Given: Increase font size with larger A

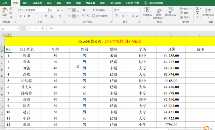Looking at the screenshot, I should [x=58, y=10].
